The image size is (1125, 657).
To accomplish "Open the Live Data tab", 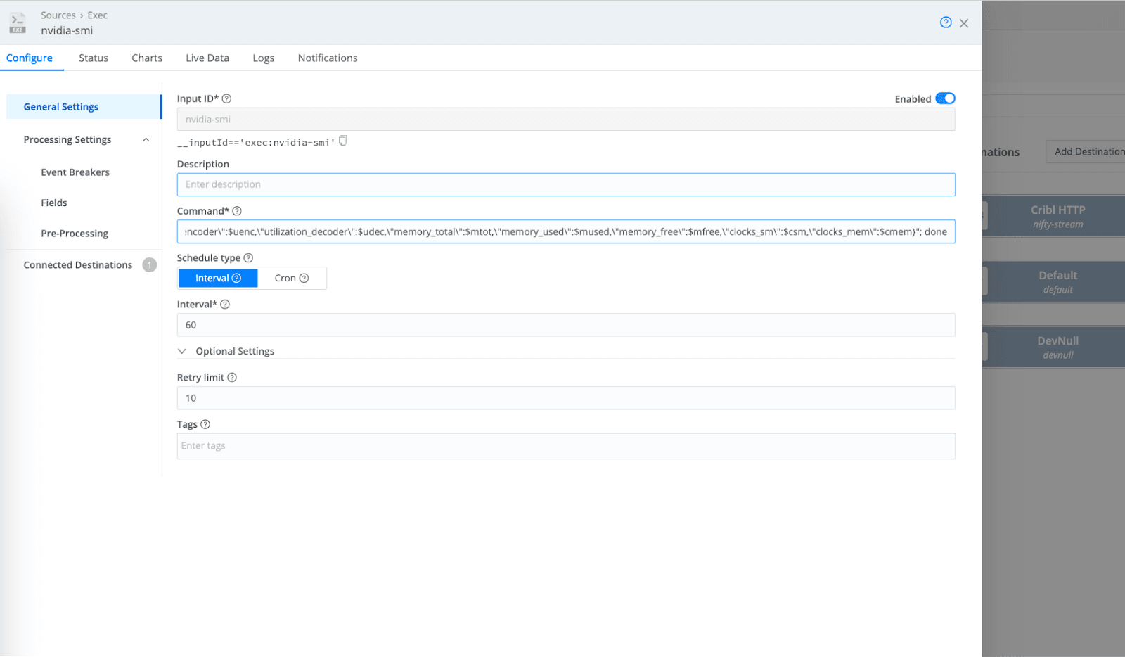I will tap(207, 58).
